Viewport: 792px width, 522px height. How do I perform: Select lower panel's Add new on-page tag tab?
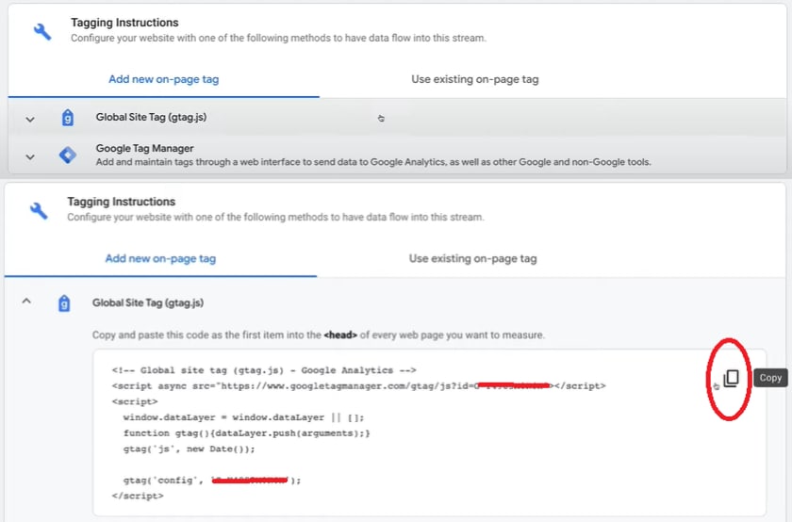pyautogui.click(x=160, y=258)
